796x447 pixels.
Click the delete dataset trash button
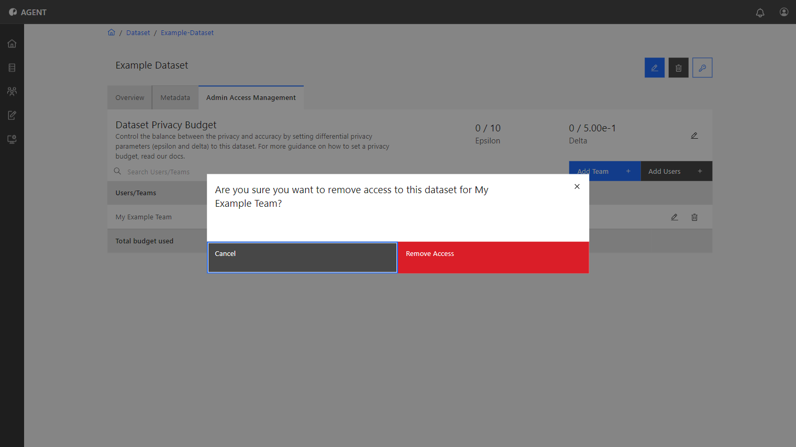(679, 68)
